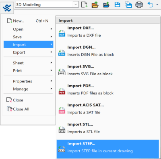This screenshot has width=161, height=159.
Task: Click the New document icon in menu
Action: (10, 21)
